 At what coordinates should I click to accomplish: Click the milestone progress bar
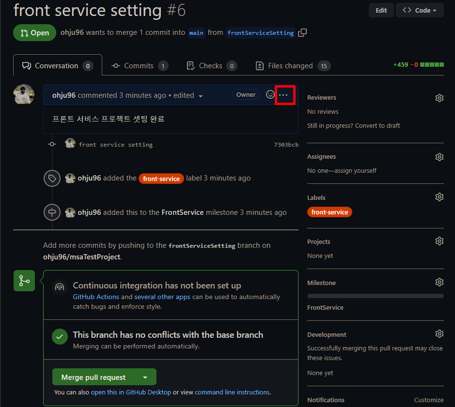(x=375, y=296)
